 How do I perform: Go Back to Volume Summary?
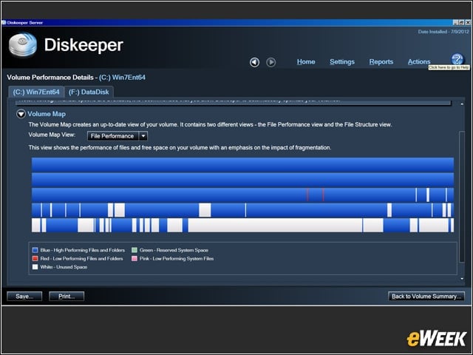tap(426, 296)
